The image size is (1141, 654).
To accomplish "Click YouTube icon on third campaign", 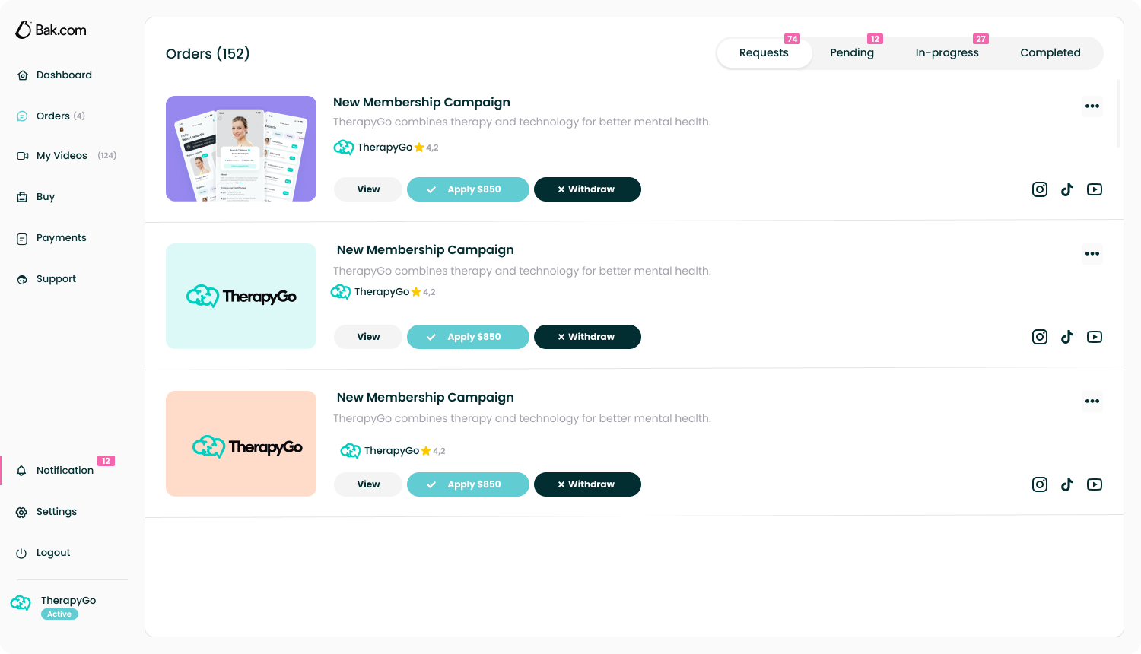I will 1095,484.
